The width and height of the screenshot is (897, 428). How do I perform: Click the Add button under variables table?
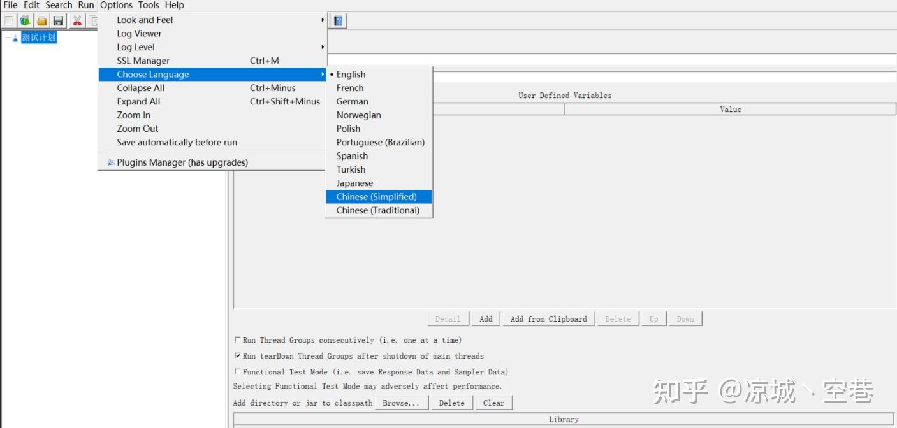[486, 319]
